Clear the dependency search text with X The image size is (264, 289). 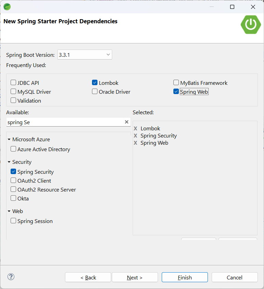pos(127,122)
